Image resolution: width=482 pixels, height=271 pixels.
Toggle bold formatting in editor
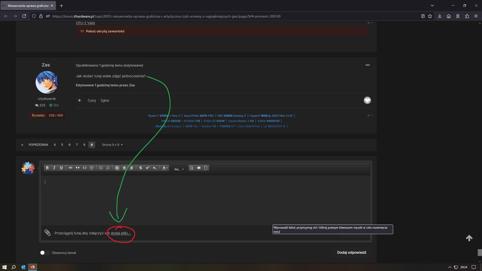click(x=47, y=168)
